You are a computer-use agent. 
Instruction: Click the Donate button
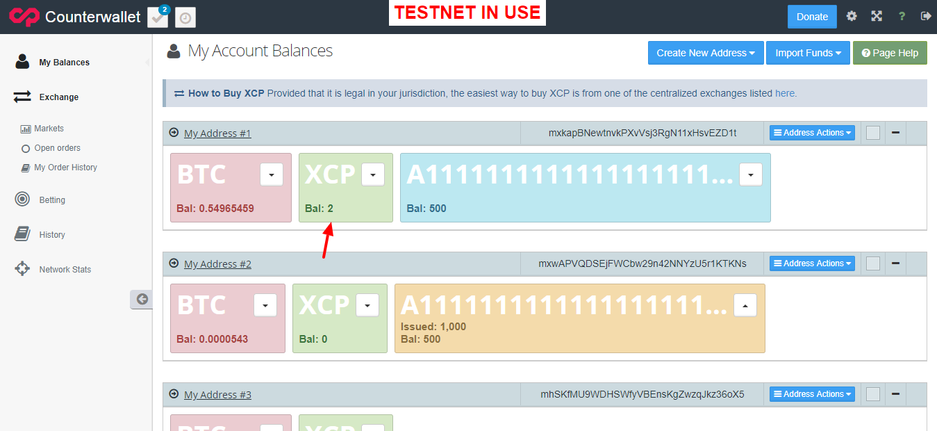point(812,17)
